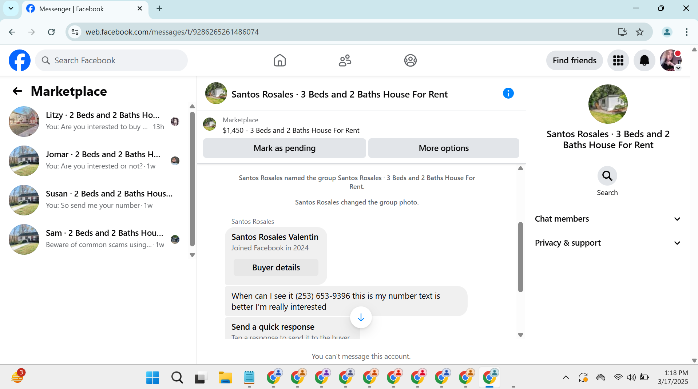Show hidden system tray icons

(566, 377)
